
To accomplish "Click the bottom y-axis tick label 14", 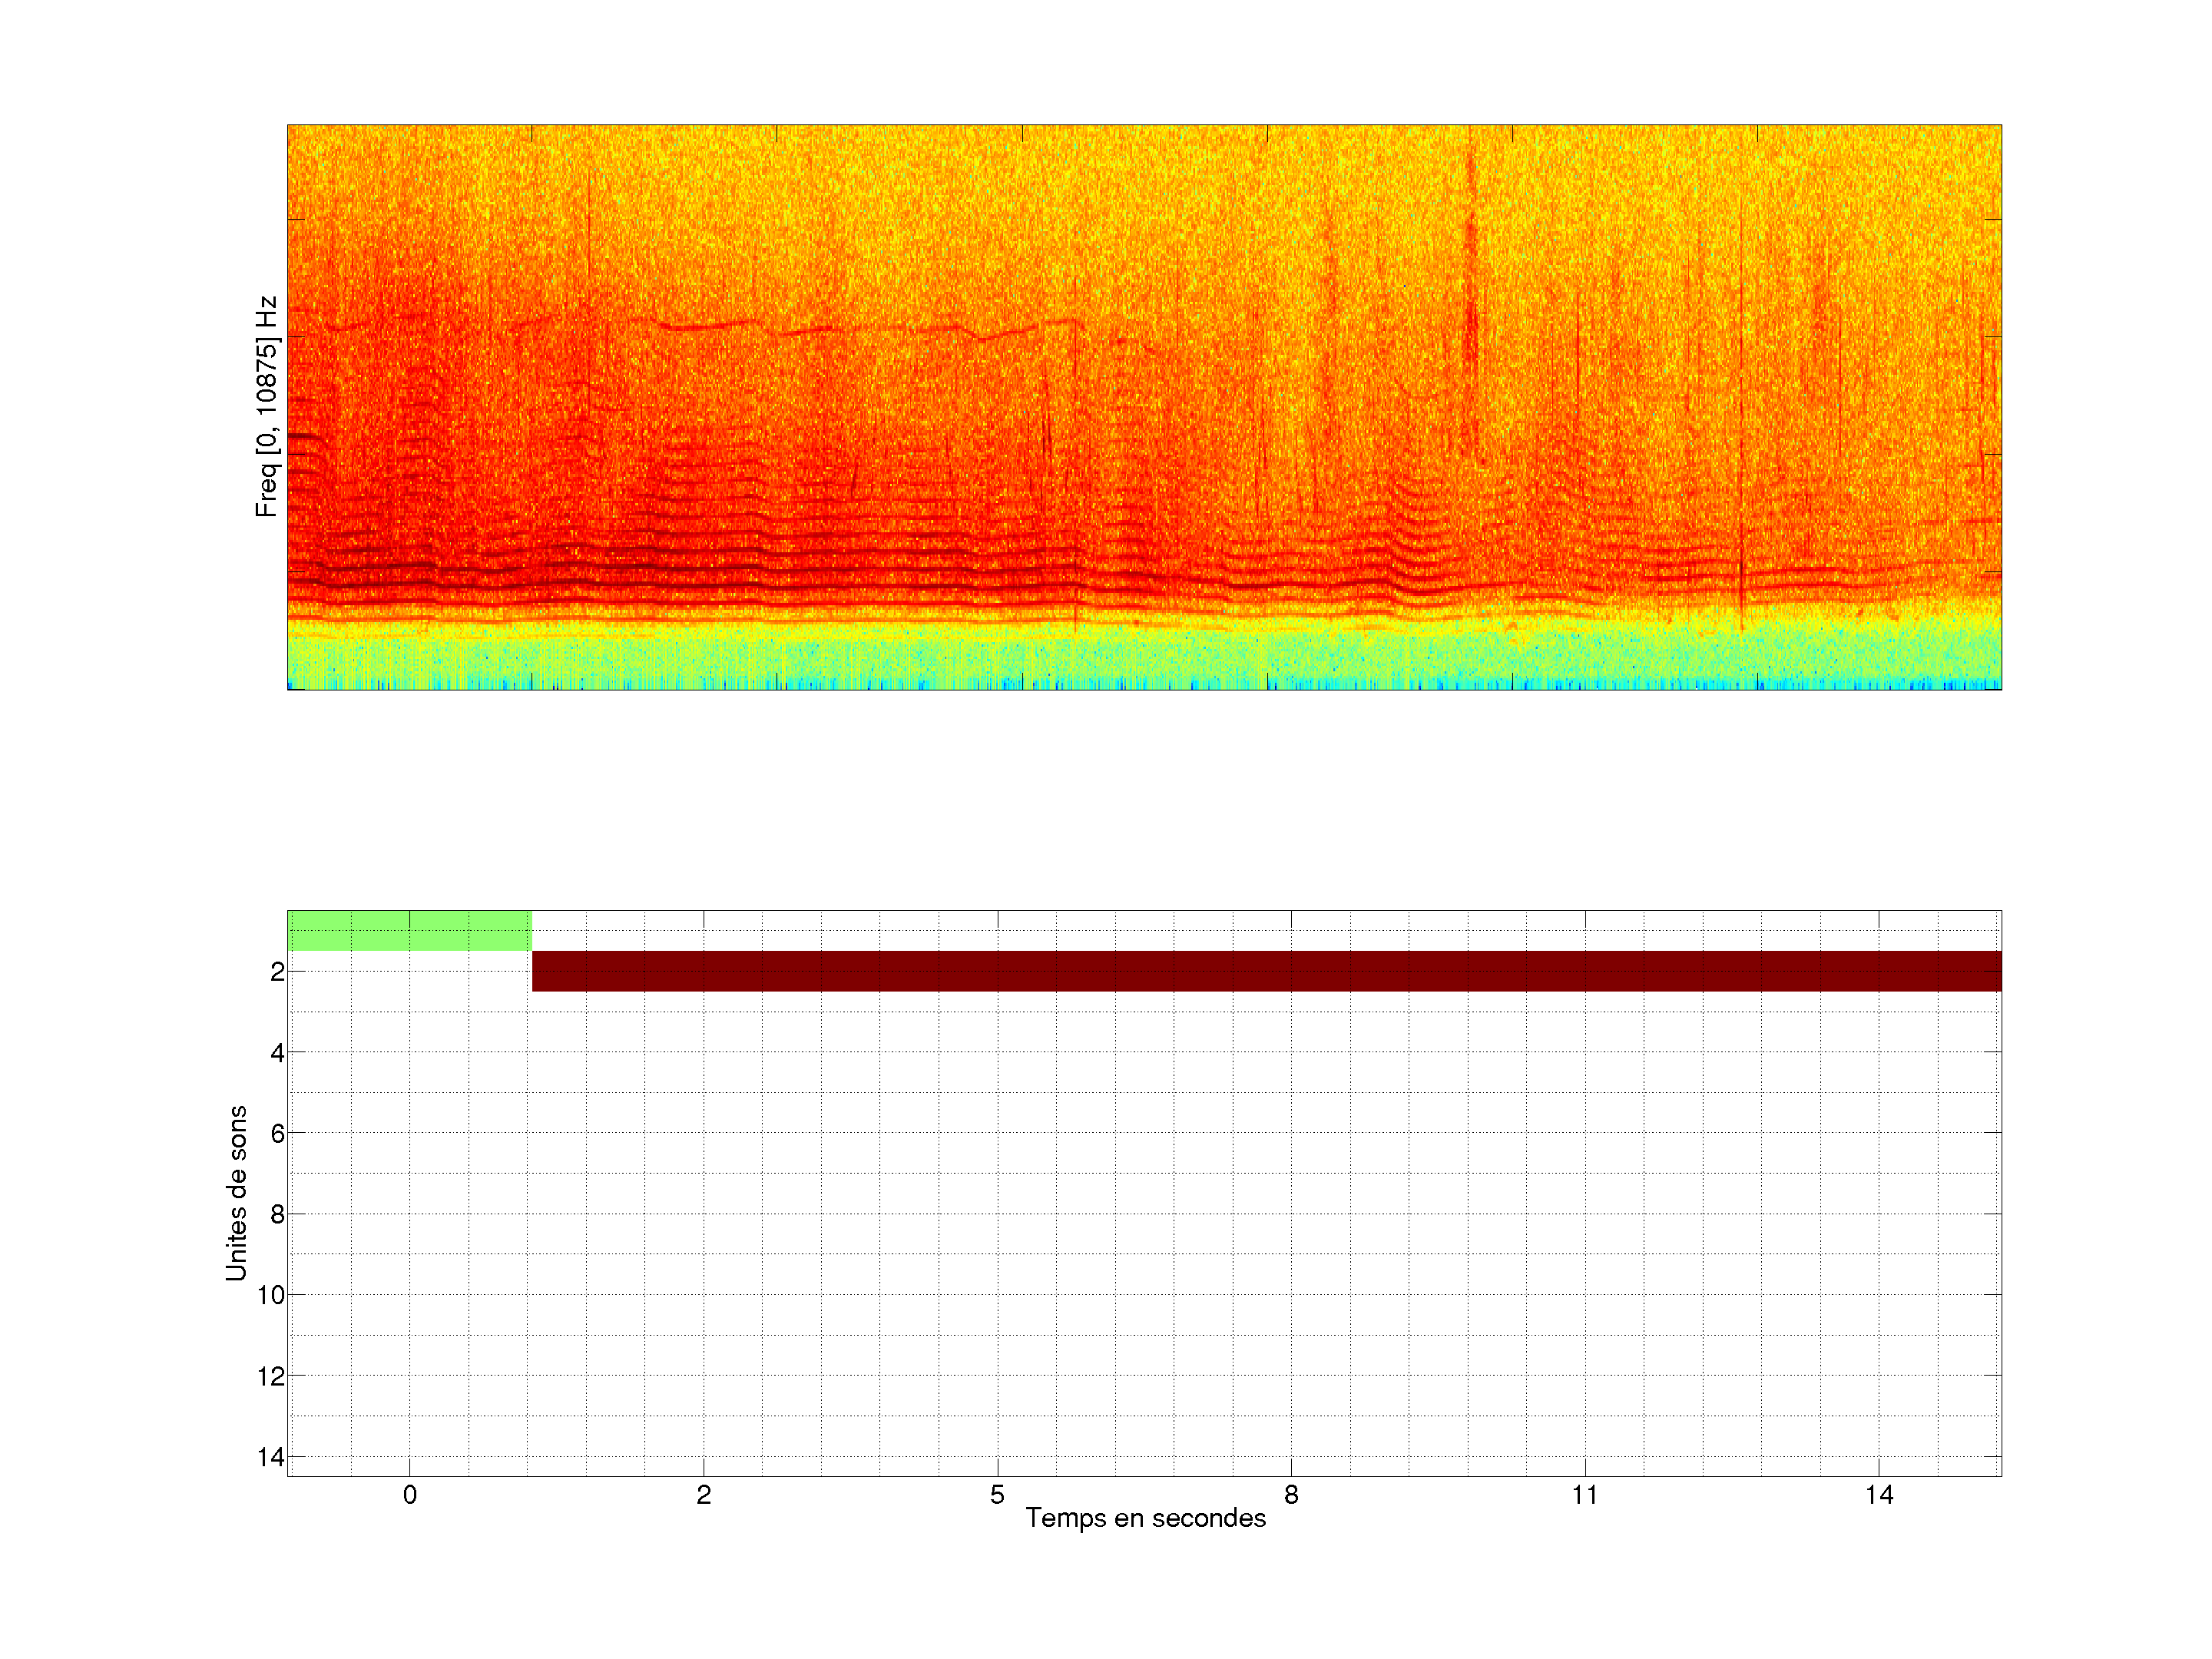I will [x=271, y=1458].
